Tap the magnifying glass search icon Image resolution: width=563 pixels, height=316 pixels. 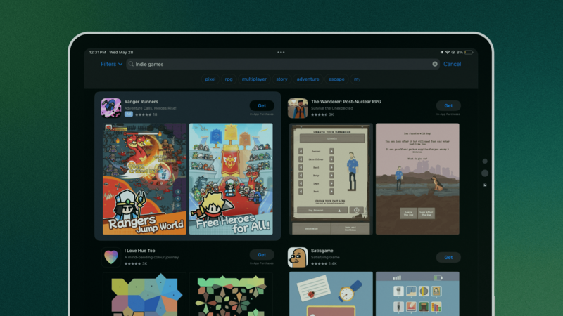tap(131, 64)
